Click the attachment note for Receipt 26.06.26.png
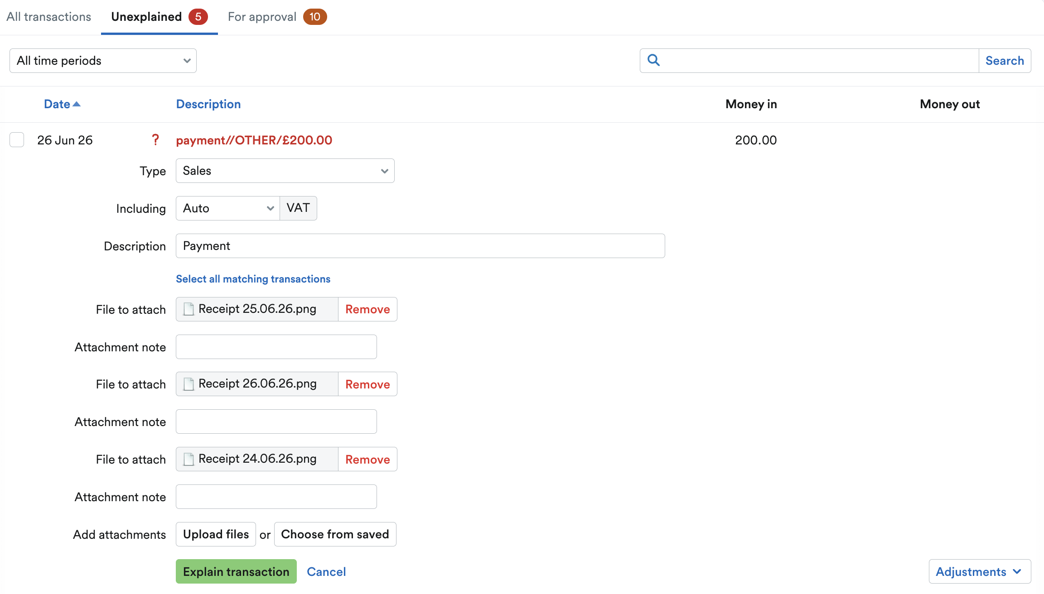The image size is (1044, 594). (276, 422)
